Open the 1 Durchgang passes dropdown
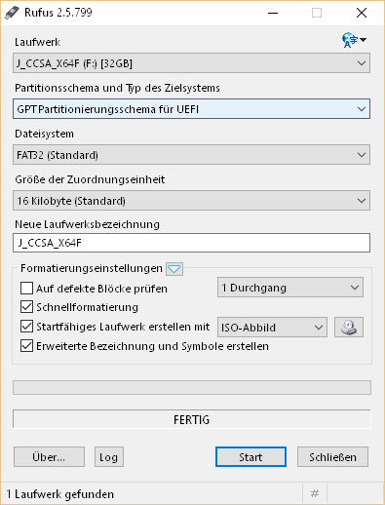Screen dimensions: 385x505 (290, 288)
